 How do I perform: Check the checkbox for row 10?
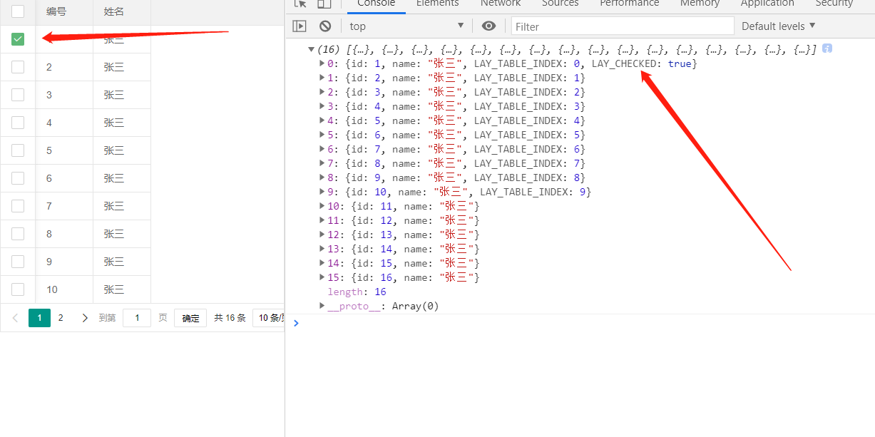(18, 289)
